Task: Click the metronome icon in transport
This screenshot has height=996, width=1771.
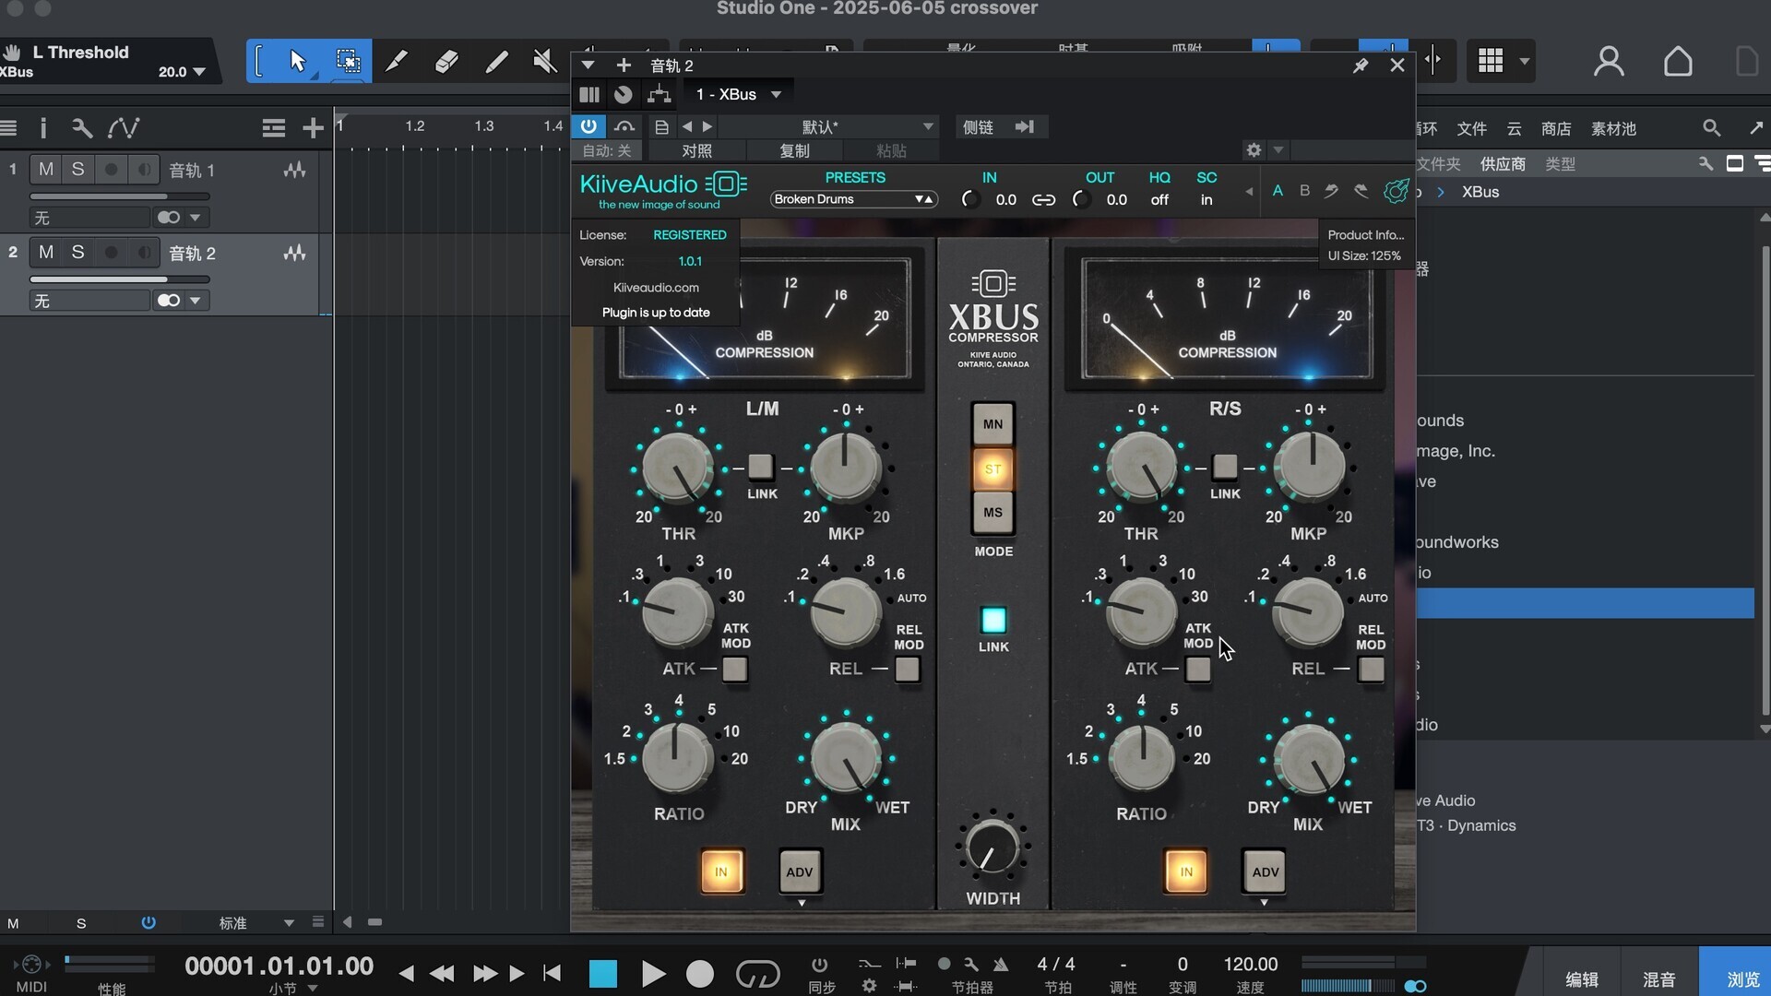Action: [1001, 964]
